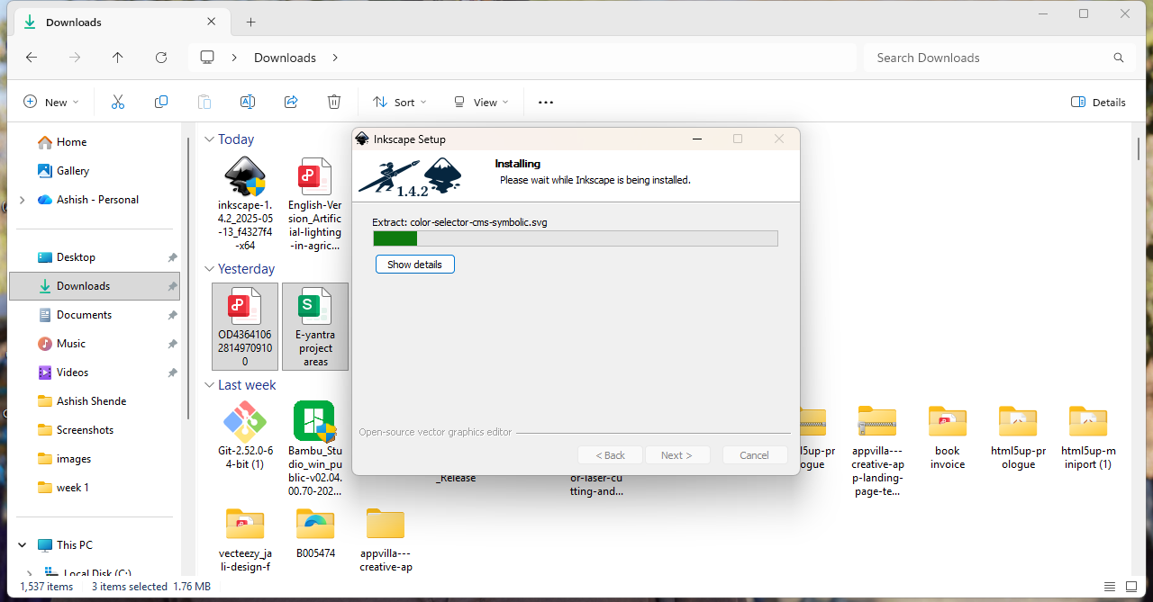Collapse This PC tree node
Screen dimensions: 1153x602
[23, 545]
